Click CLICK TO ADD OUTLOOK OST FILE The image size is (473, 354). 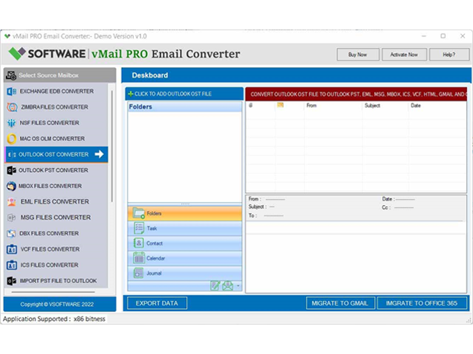[184, 94]
